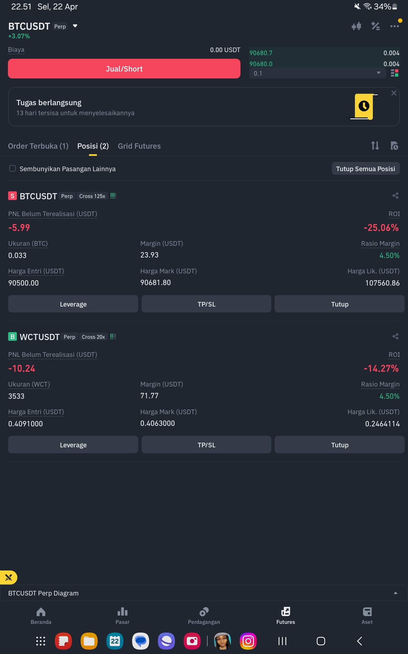Set TP/SL for the BTCUSDT position
This screenshot has width=408, height=654.
pos(207,304)
